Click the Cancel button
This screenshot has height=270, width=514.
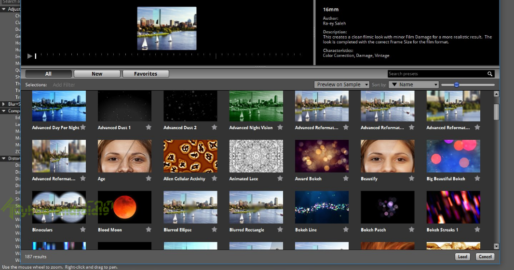(x=485, y=256)
